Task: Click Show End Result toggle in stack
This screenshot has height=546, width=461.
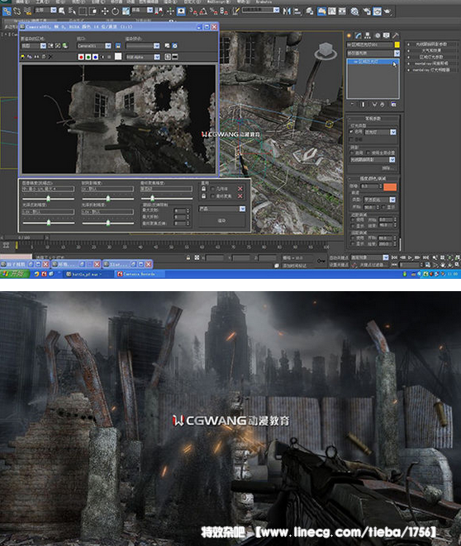Action: pos(363,104)
